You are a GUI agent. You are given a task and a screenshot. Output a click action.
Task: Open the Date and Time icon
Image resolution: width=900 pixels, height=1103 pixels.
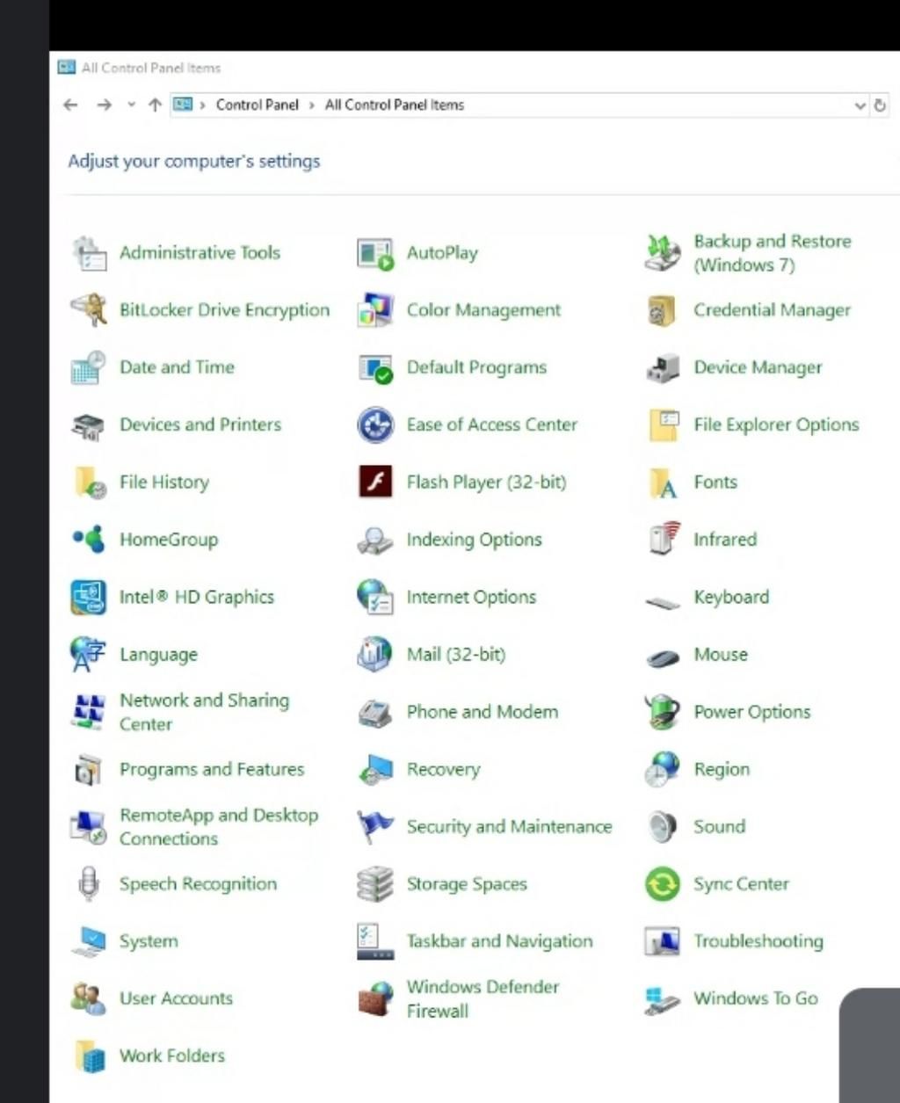[89, 367]
